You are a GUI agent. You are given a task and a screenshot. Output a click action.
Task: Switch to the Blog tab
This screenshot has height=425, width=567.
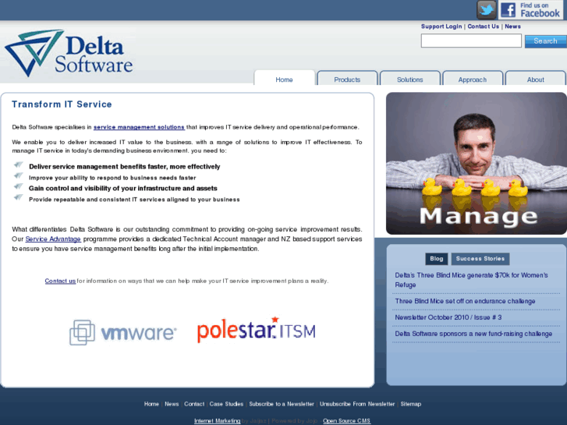(x=437, y=259)
